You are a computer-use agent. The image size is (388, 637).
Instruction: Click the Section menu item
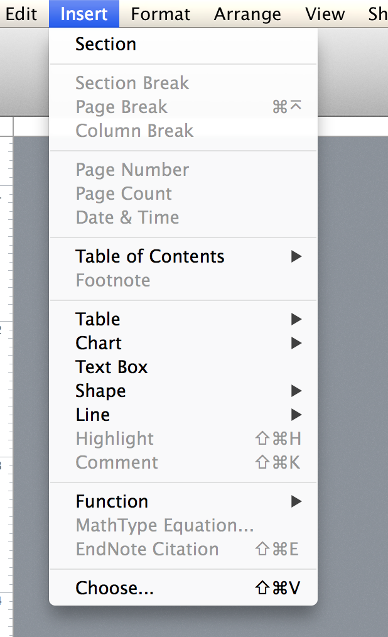pyautogui.click(x=105, y=44)
